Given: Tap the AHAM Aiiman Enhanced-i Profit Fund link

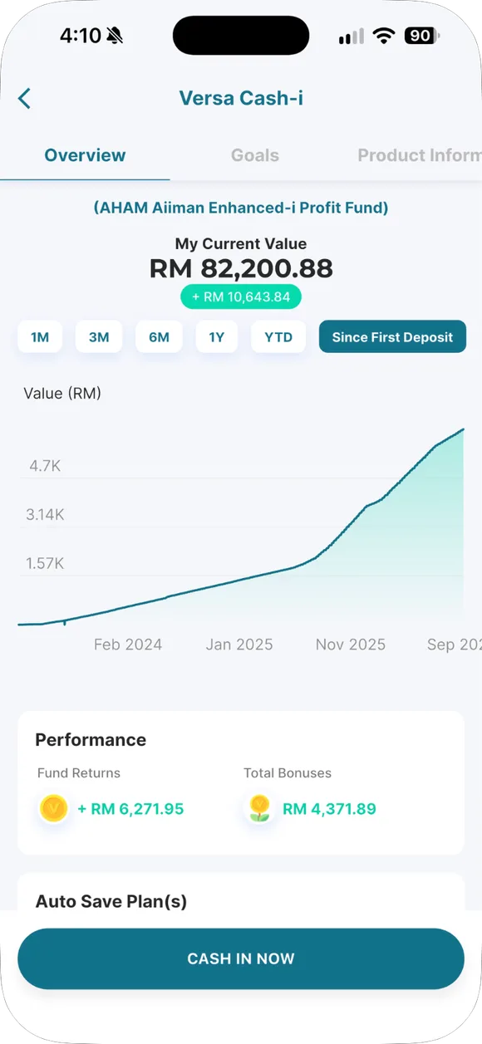Looking at the screenshot, I should pyautogui.click(x=241, y=208).
